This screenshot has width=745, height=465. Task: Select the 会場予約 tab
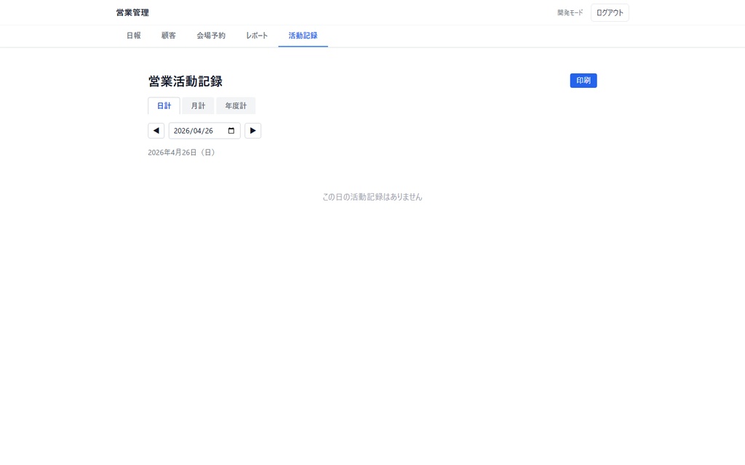pyautogui.click(x=210, y=35)
